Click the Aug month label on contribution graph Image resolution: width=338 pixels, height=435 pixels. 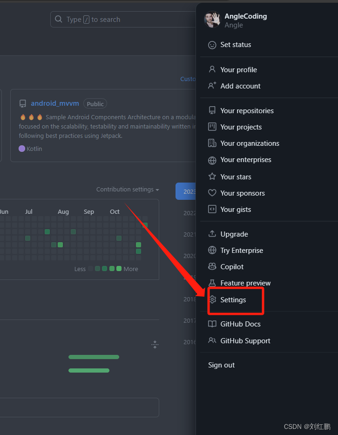(x=63, y=211)
